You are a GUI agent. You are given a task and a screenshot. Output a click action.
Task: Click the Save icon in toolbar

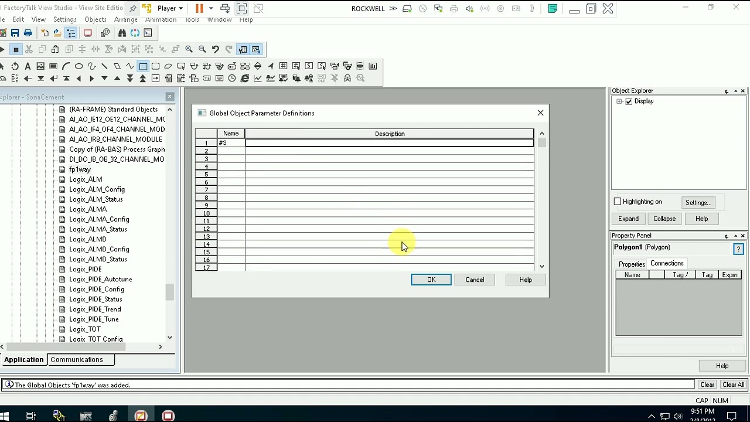click(x=15, y=33)
